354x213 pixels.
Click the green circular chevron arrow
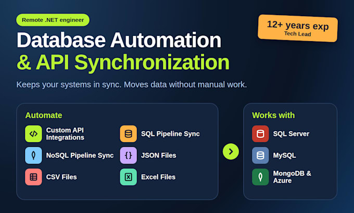tap(231, 152)
